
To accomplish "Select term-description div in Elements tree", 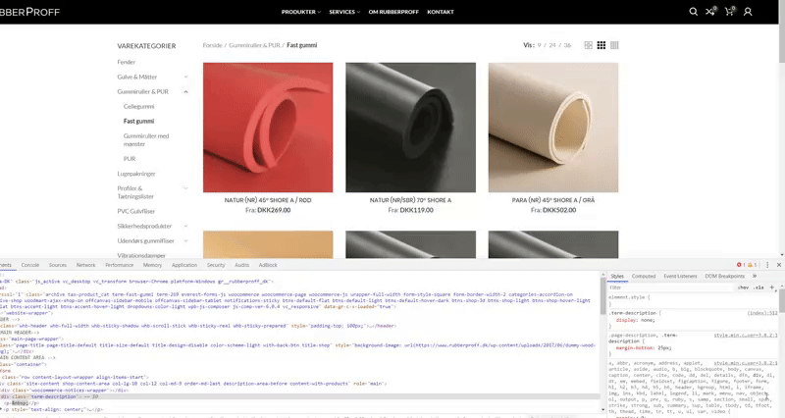I will (x=300, y=396).
